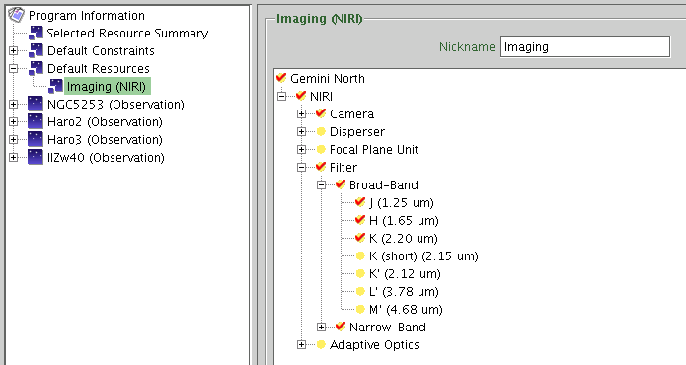Click the Narrow-Band label text
The width and height of the screenshot is (686, 365).
pos(388,328)
